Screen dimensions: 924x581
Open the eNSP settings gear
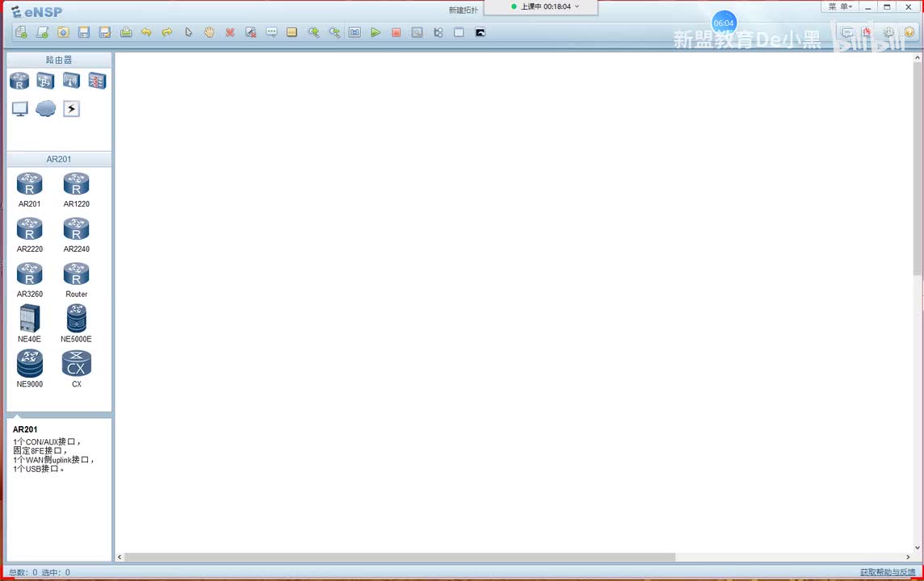(888, 32)
